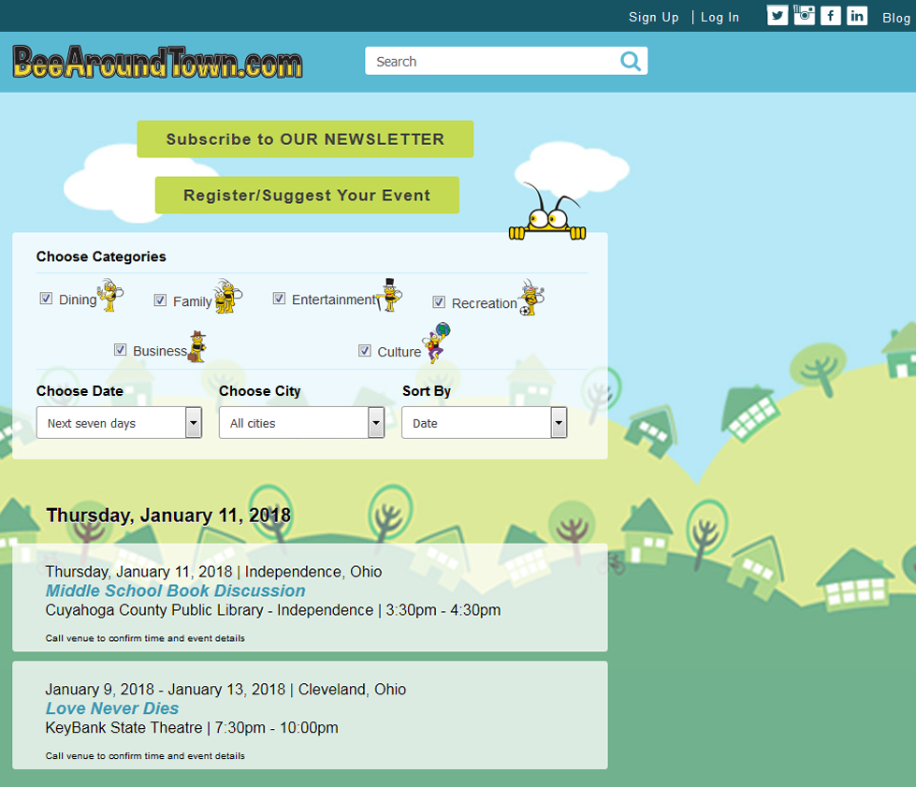The image size is (916, 787).
Task: Click the Recreation bee icon
Action: pos(529,298)
